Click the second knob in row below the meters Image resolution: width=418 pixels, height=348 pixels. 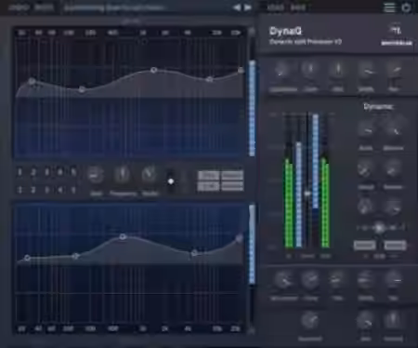[x=310, y=280]
